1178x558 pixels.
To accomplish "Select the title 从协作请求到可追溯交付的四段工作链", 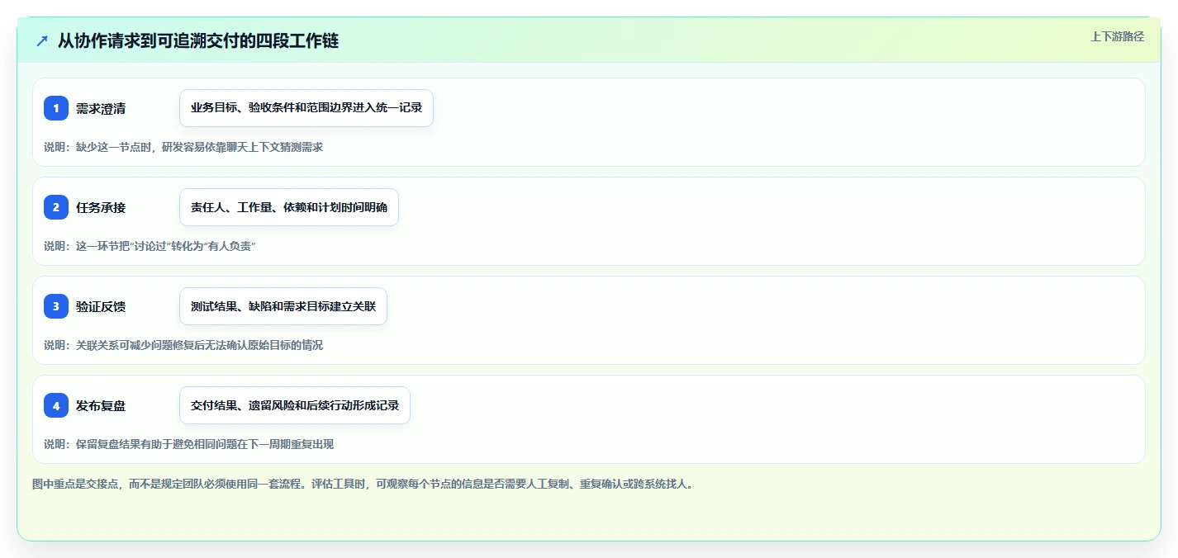I will point(198,40).
